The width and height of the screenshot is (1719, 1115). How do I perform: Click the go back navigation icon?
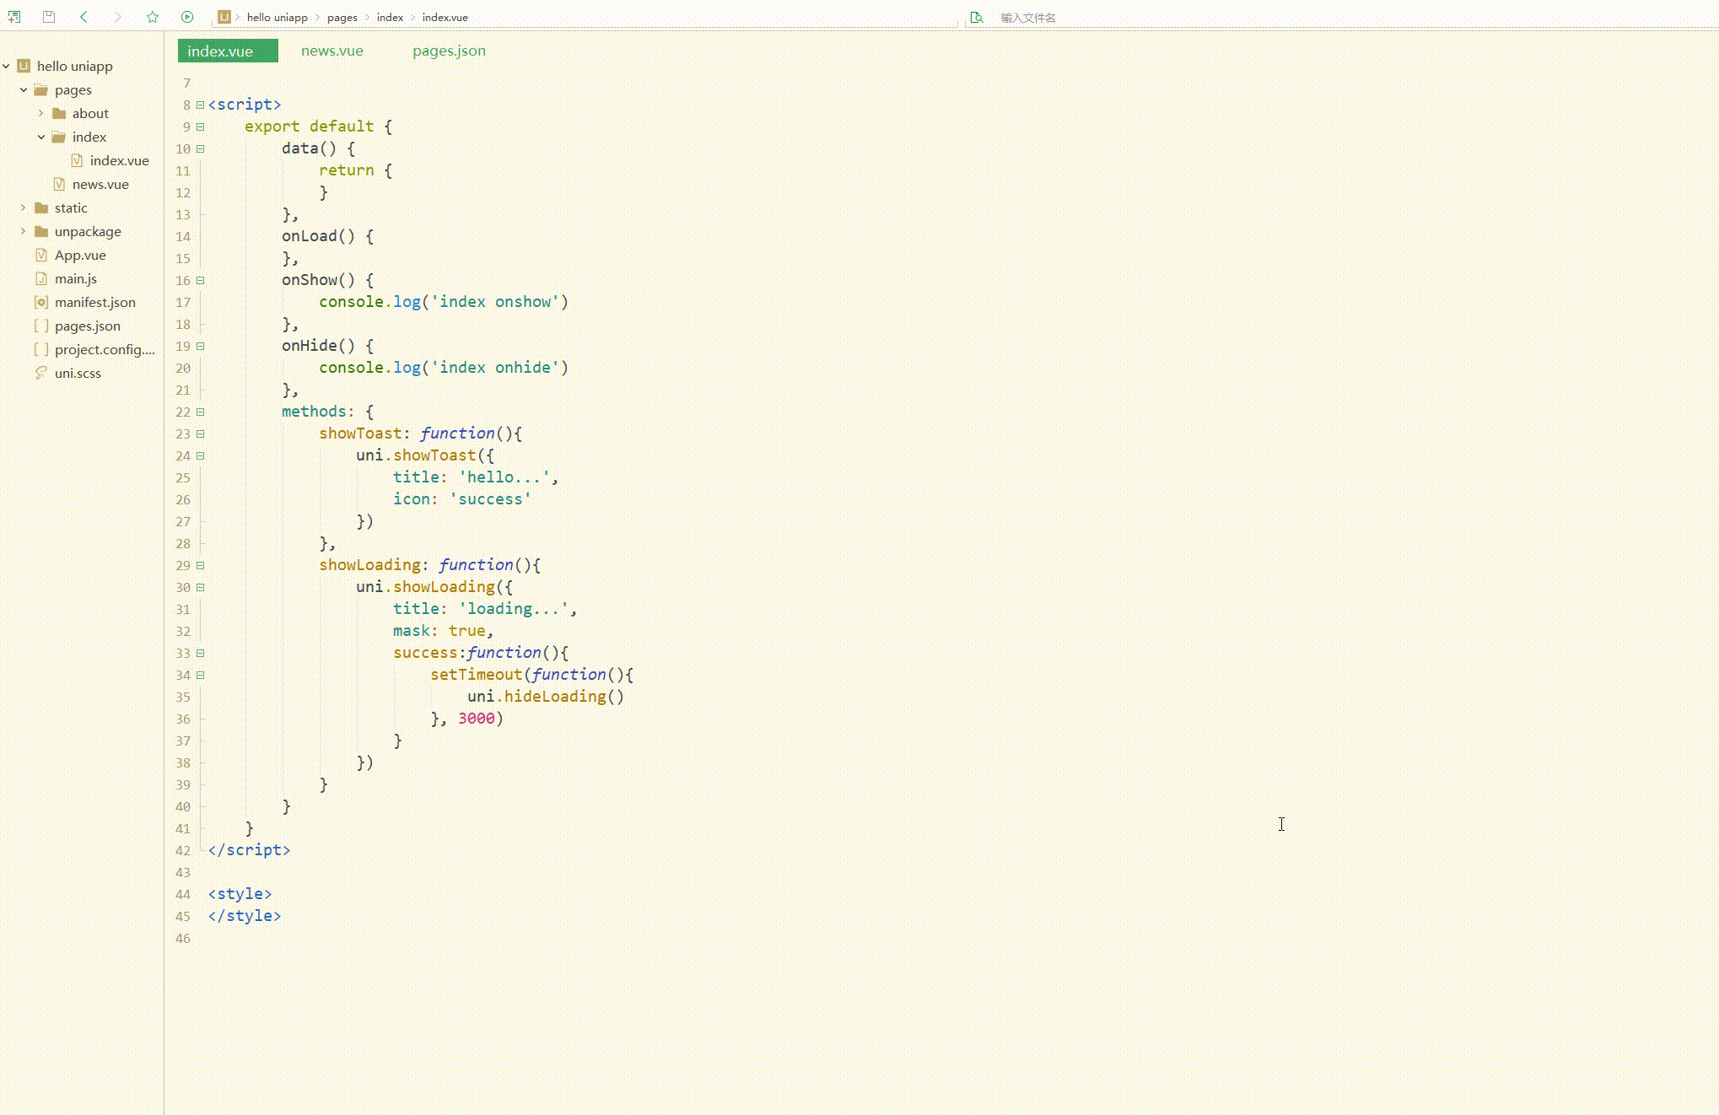click(x=84, y=16)
